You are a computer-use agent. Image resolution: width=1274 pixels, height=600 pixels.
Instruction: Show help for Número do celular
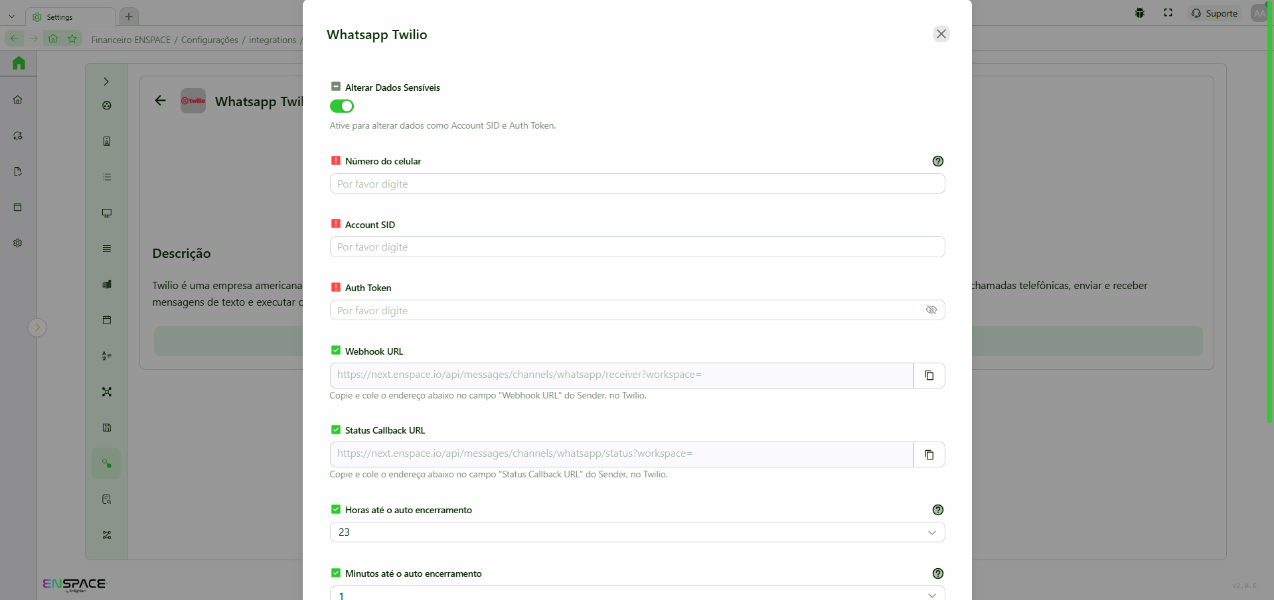click(937, 161)
